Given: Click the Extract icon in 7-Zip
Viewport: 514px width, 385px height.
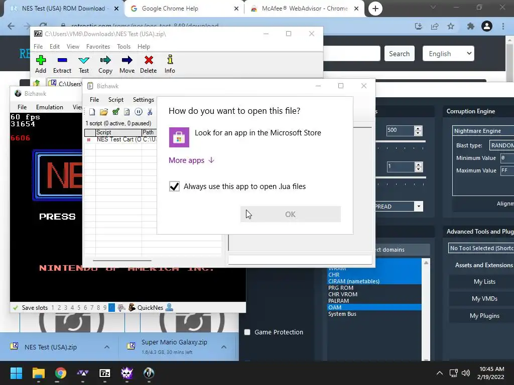Looking at the screenshot, I should pyautogui.click(x=62, y=60).
